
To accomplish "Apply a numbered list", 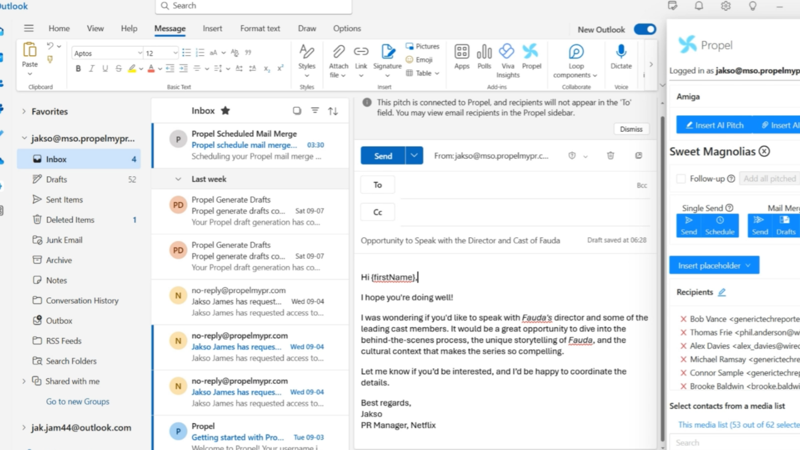I will [200, 53].
